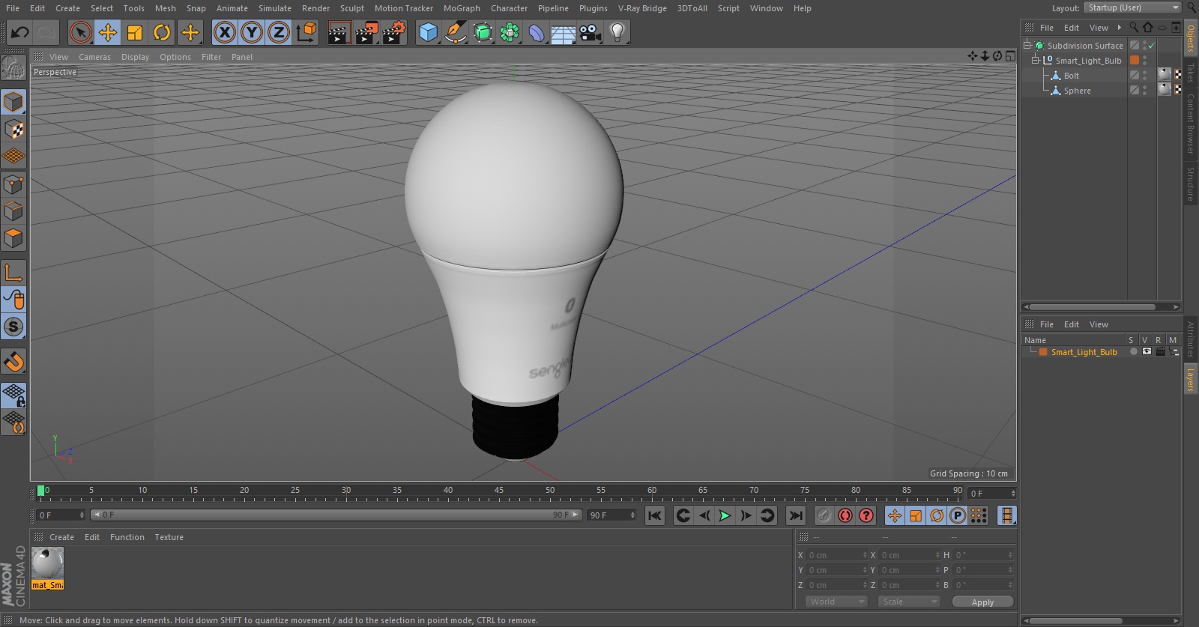Collapse the Subdivision Surface tree node

(1027, 46)
